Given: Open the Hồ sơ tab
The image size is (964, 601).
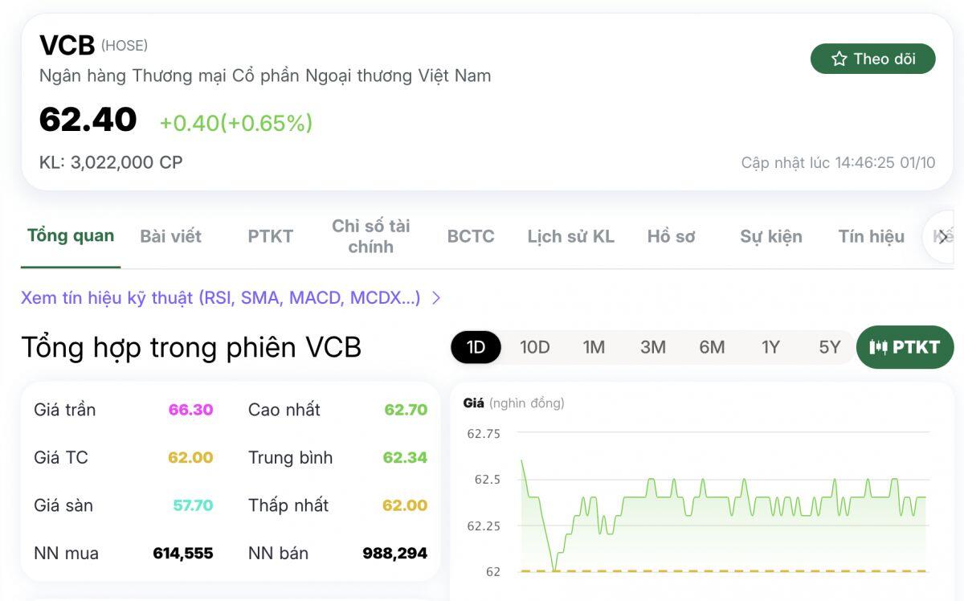Looking at the screenshot, I should (671, 236).
